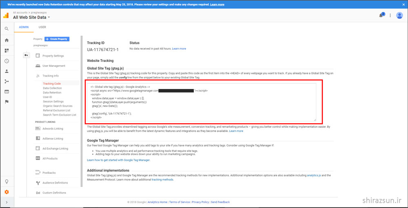Click Send Feedback footer link
408x208 pixels.
(220, 202)
